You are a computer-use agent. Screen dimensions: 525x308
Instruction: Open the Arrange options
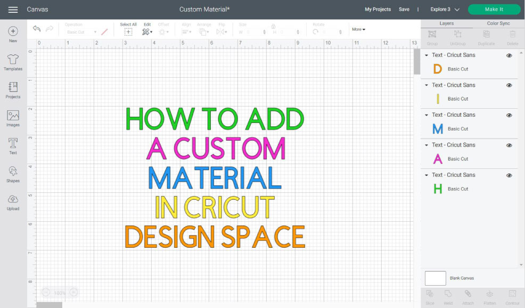tap(203, 32)
